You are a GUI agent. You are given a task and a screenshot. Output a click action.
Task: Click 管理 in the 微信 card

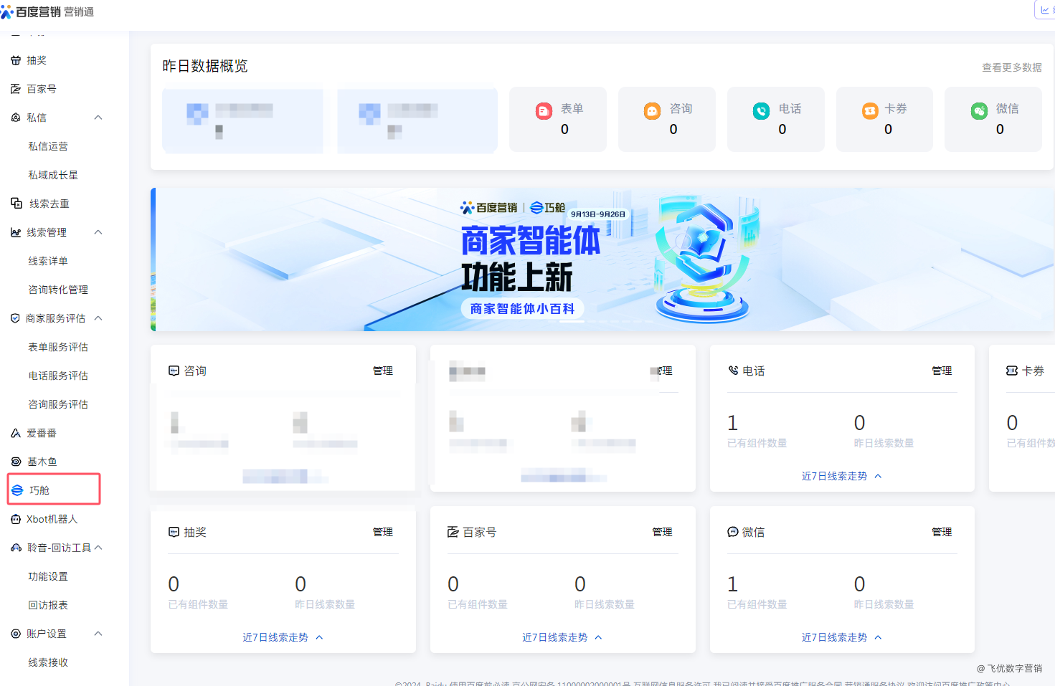tap(942, 532)
